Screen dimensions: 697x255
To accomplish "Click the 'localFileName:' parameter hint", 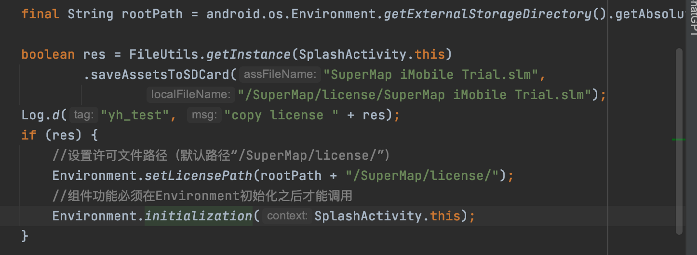I will tap(190, 95).
